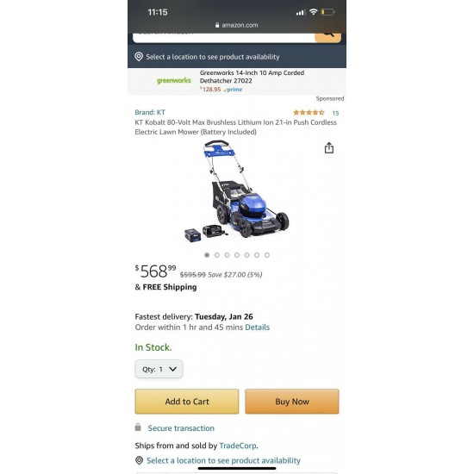Tap the star rating icons

(309, 113)
